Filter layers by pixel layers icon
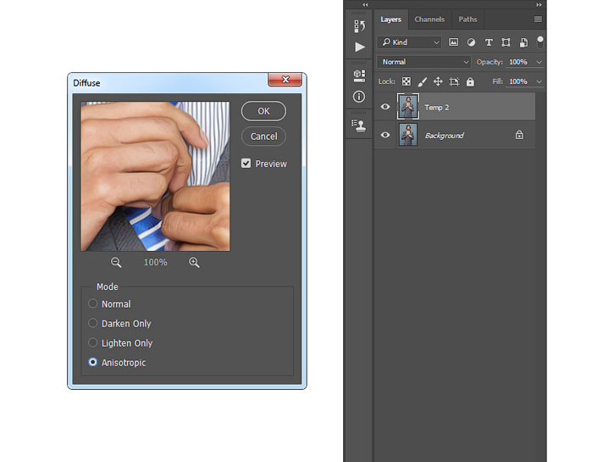Image resolution: width=614 pixels, height=462 pixels. pyautogui.click(x=453, y=42)
